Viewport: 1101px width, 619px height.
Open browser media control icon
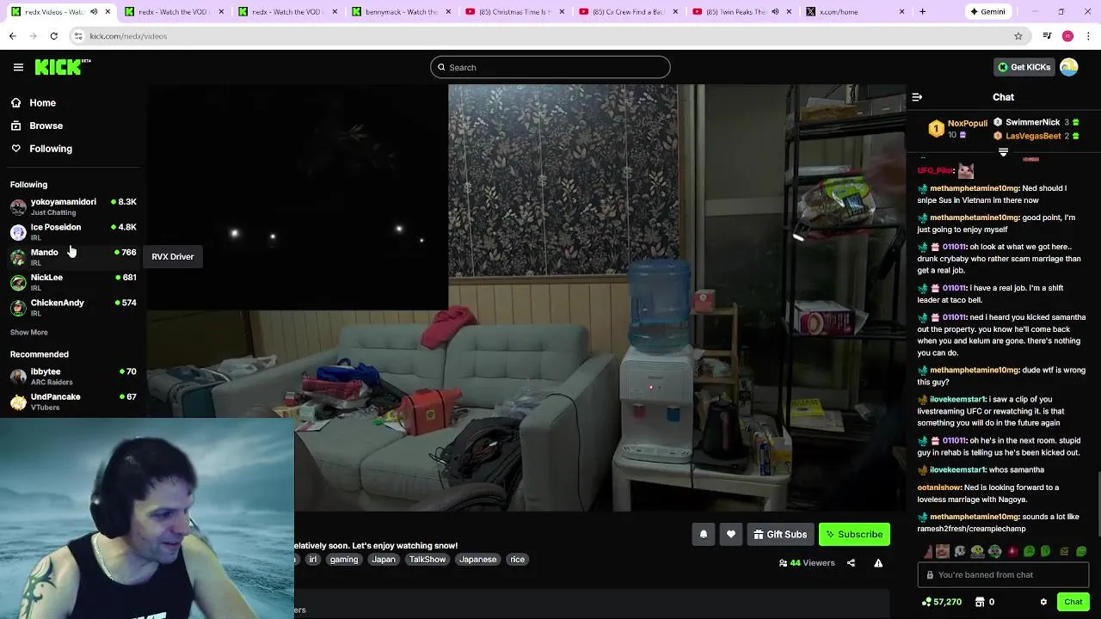(1047, 36)
